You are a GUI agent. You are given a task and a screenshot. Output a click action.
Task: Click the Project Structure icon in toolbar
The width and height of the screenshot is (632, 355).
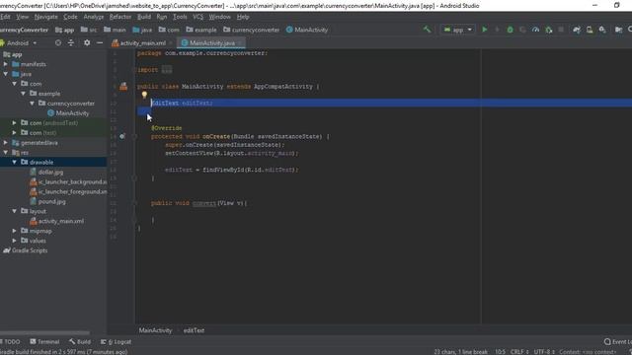619,30
